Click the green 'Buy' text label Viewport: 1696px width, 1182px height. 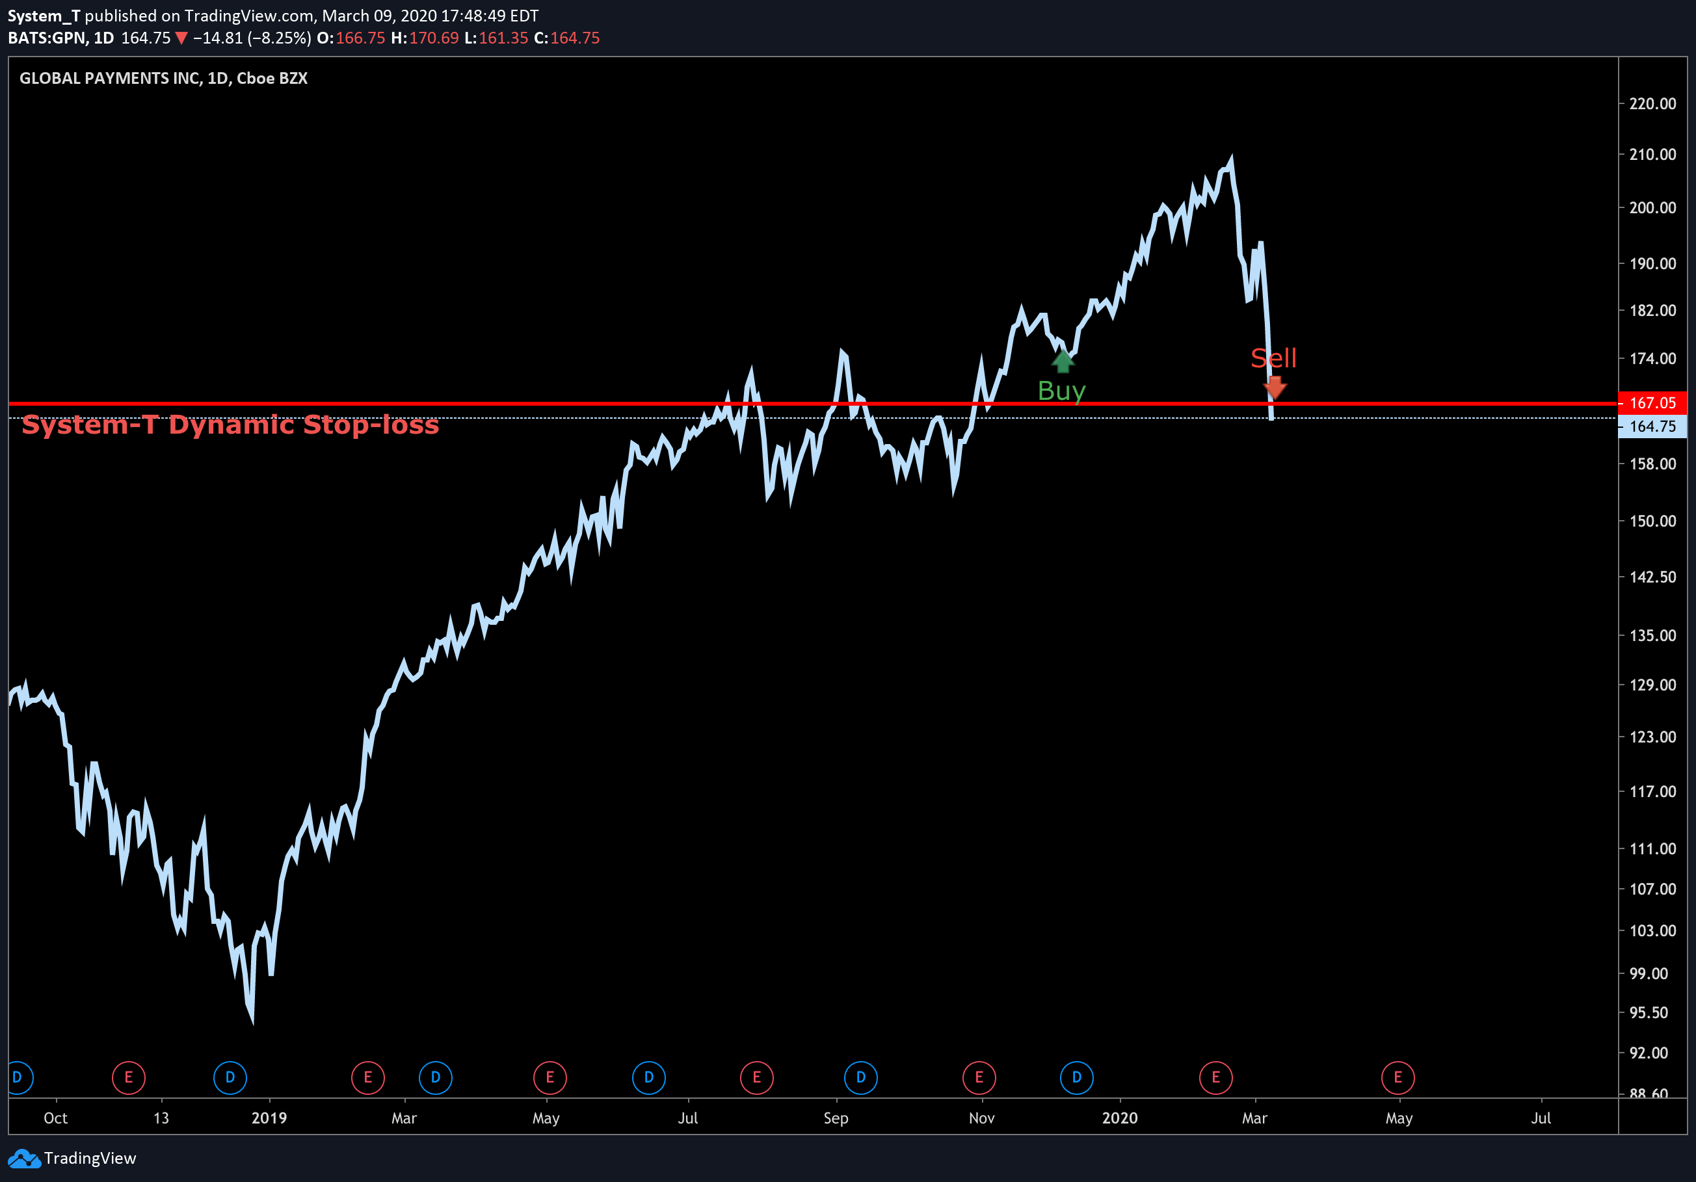1061,391
